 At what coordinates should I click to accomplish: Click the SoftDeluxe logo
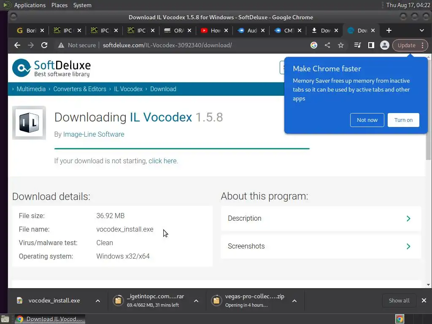[x=51, y=68]
